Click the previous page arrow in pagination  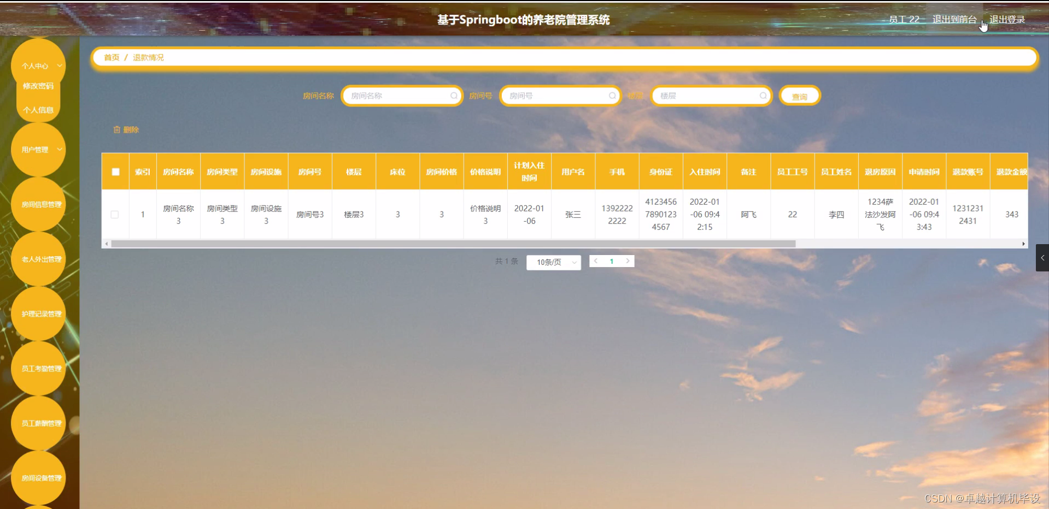[595, 261]
